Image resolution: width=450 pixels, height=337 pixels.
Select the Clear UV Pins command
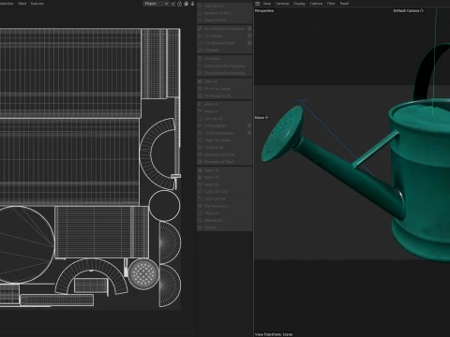click(x=224, y=21)
